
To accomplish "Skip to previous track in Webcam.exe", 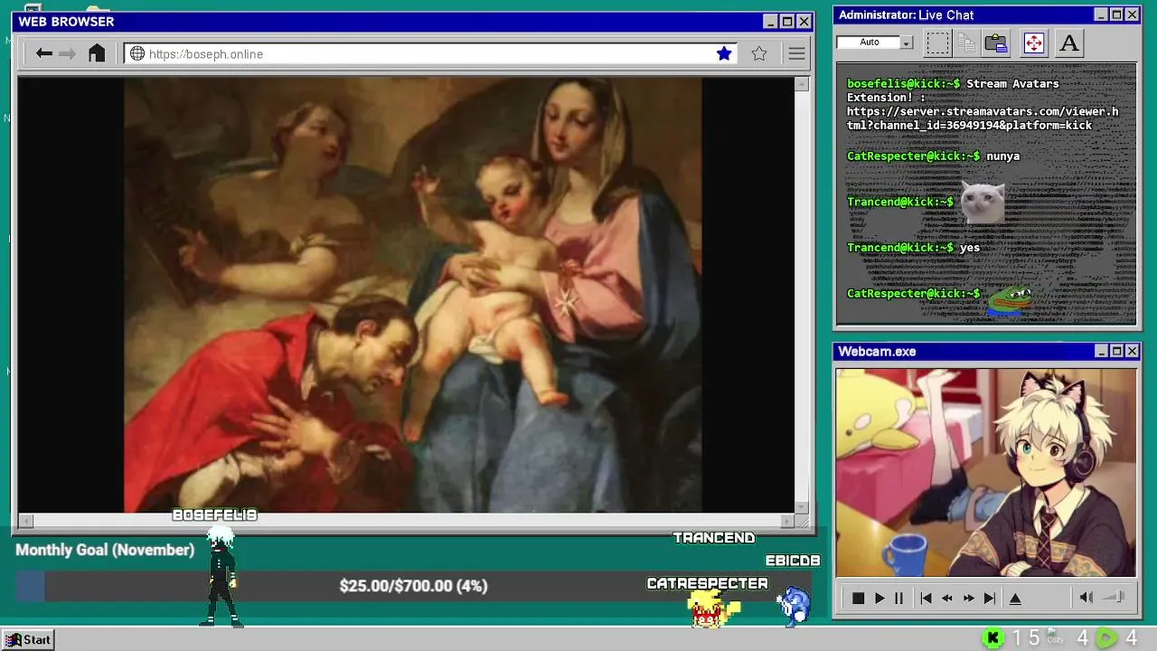I will [926, 598].
